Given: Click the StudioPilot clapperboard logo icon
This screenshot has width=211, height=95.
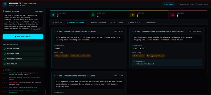Looking at the screenshot, I should 5,4.
